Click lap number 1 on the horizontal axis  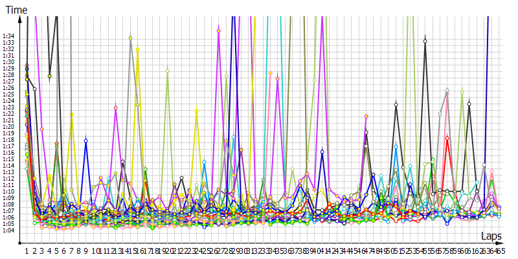(27, 251)
